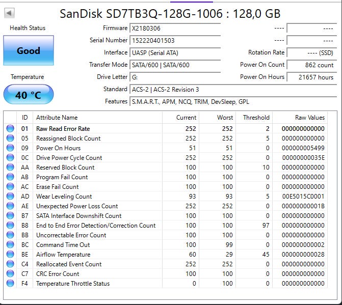Screen dimensions: 342x305
Task: Click the status orb for Program Fail Count
Action: point(10,177)
